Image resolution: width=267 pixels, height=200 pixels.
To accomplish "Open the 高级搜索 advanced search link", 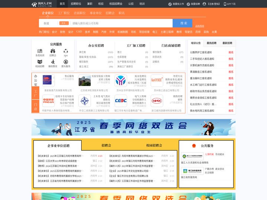I will pos(200,26).
